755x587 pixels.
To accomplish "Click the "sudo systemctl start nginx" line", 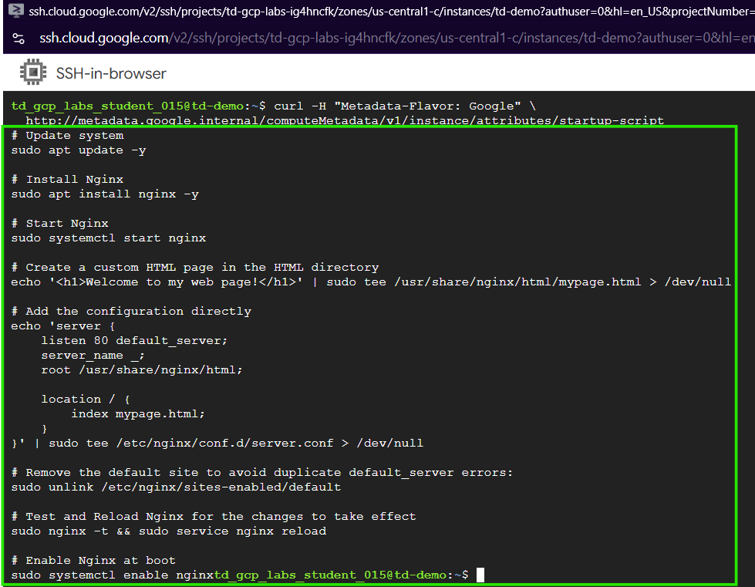I will (x=109, y=238).
